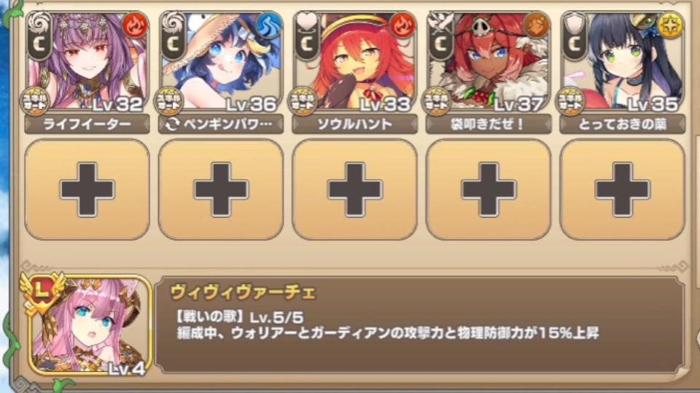Screen dimensions: 700x393
Task: Open the 袋叩きだぜ！ skill label
Action: pos(488,124)
